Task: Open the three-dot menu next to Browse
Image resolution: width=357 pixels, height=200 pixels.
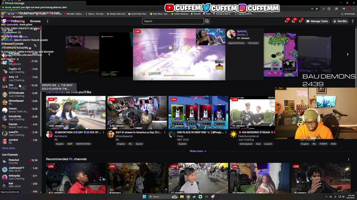Action: (47, 21)
